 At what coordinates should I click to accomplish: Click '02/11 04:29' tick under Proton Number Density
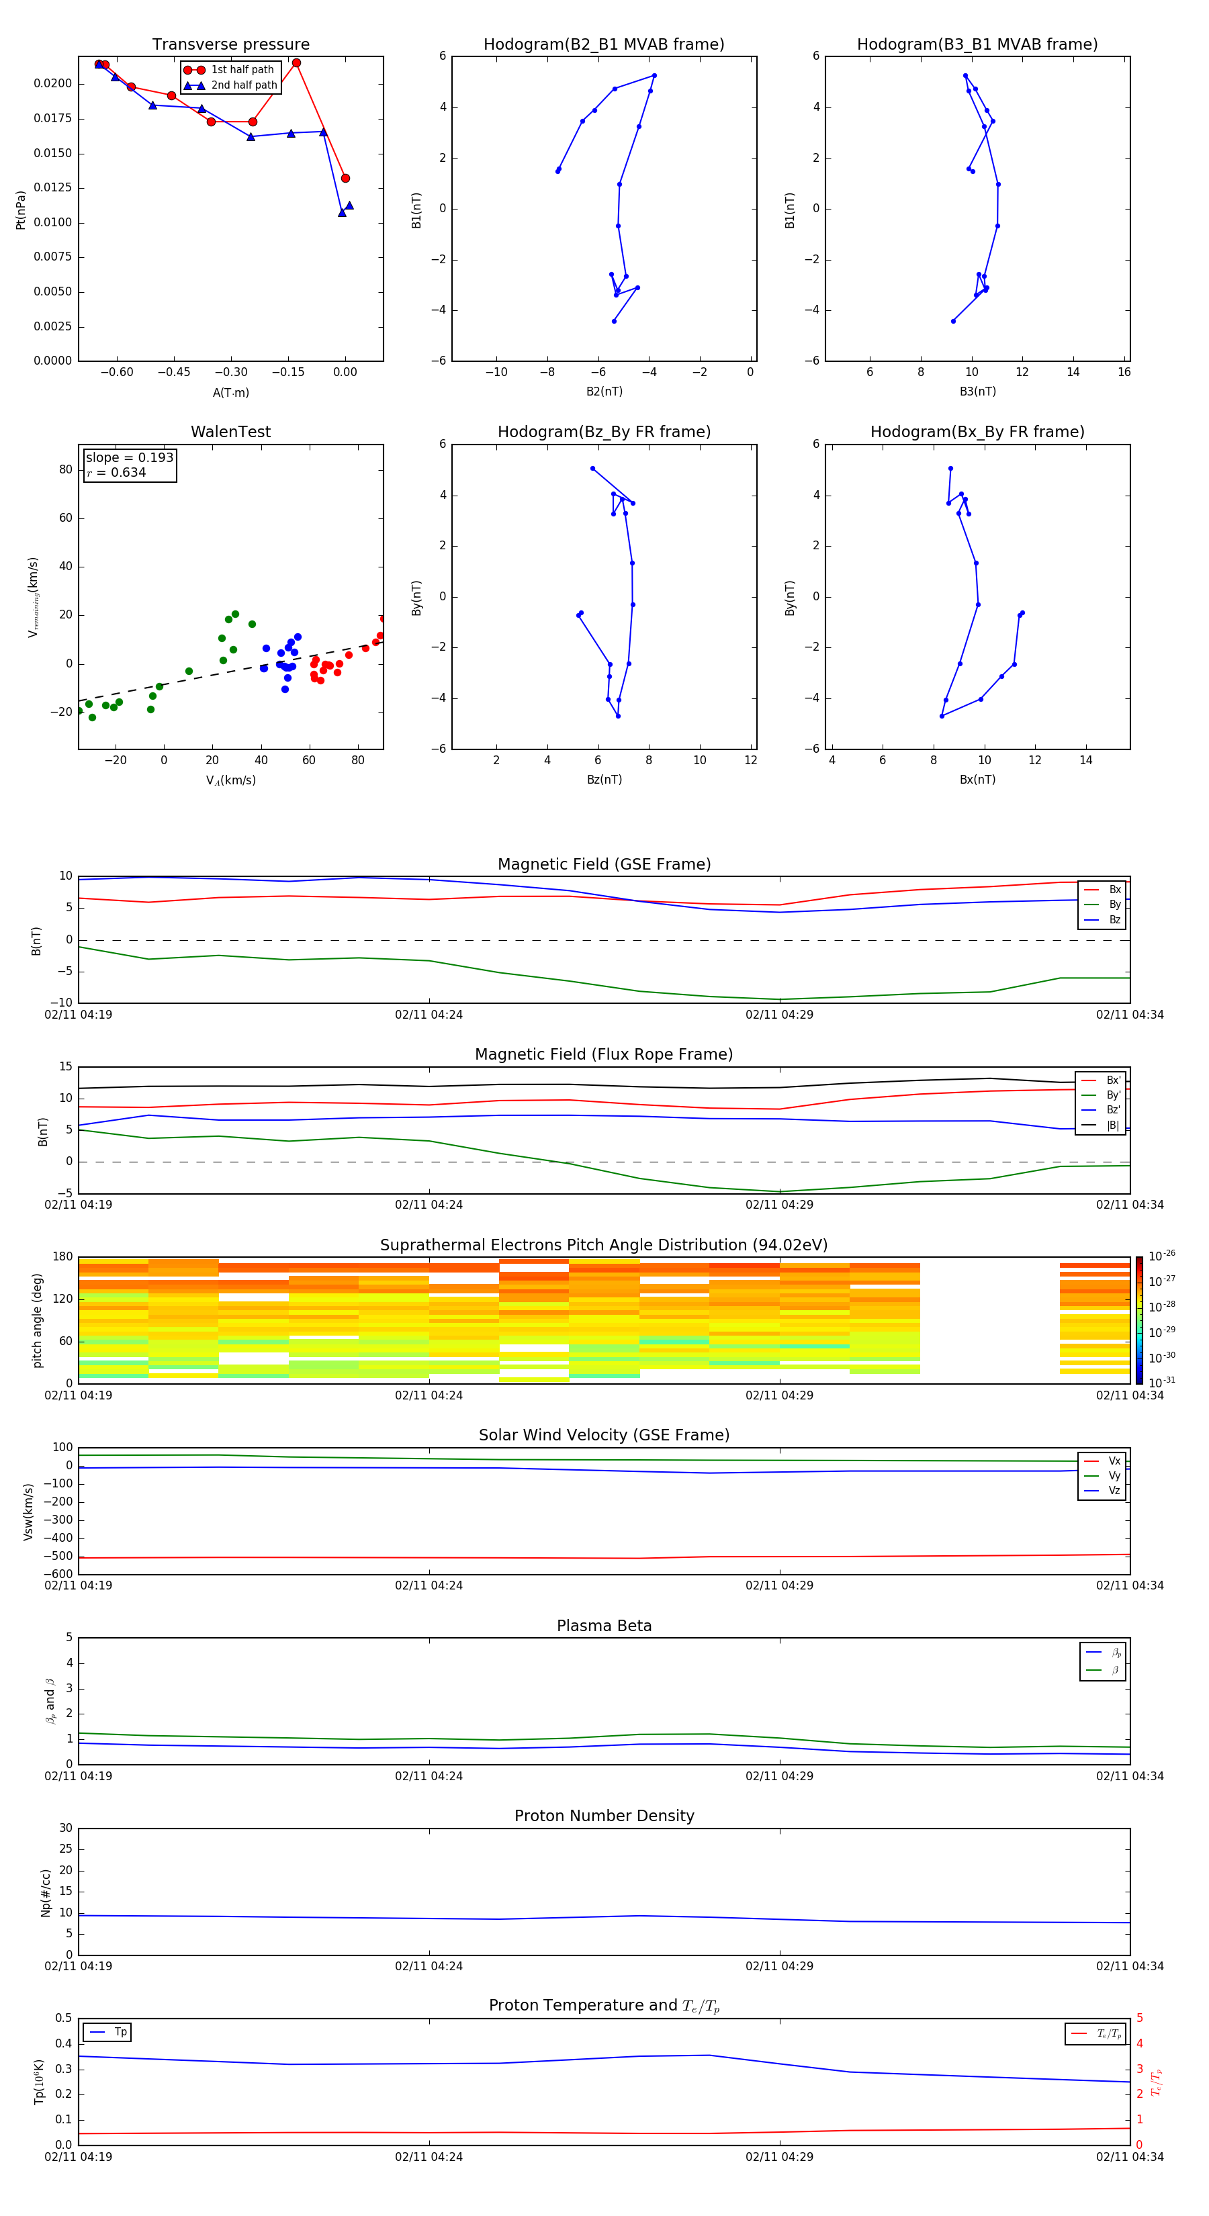(778, 1966)
